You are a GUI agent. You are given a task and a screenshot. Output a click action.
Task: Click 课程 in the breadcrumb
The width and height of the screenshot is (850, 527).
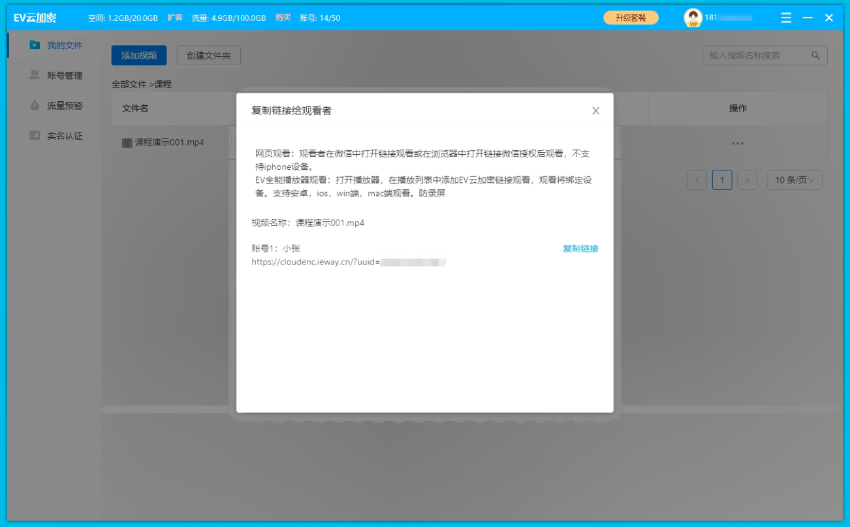(x=163, y=84)
